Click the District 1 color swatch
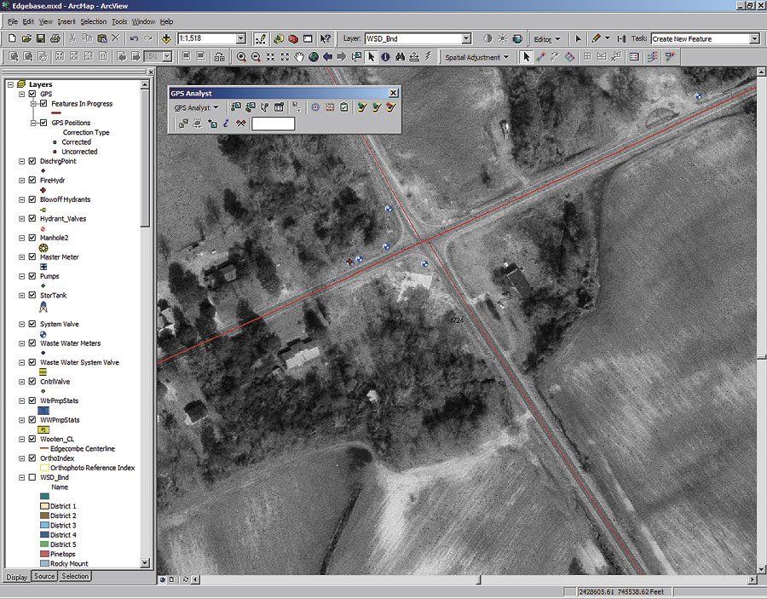This screenshot has height=599, width=767. click(x=44, y=506)
